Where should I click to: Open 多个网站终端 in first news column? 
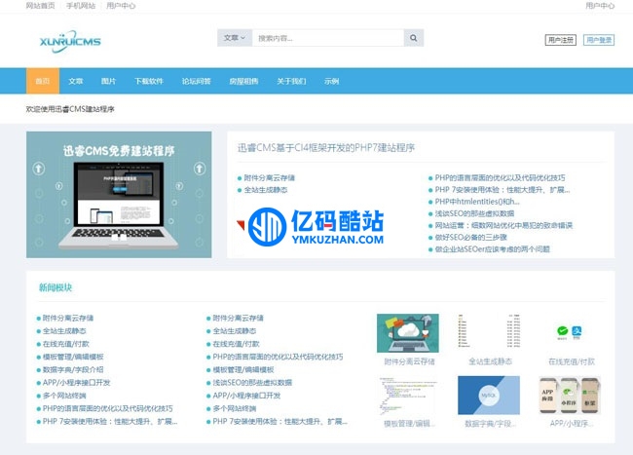coord(64,396)
